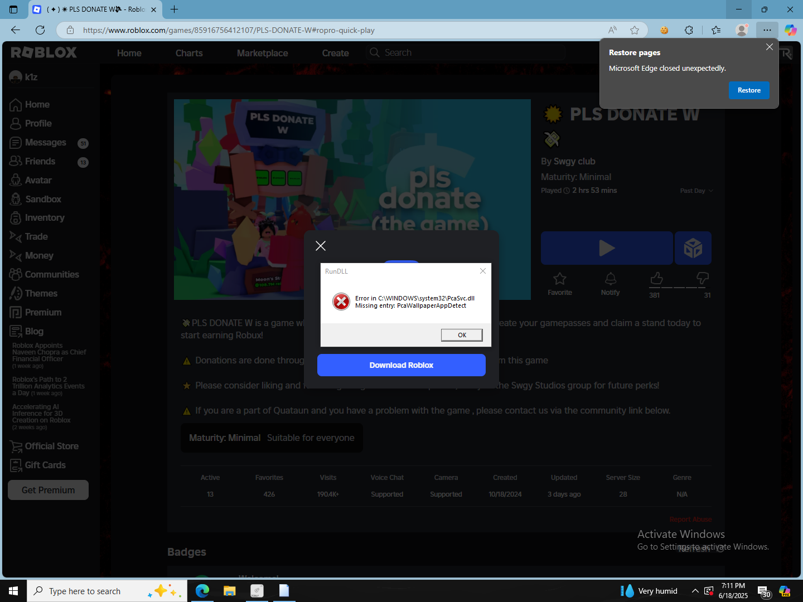The width and height of the screenshot is (803, 602).
Task: Refresh the page in Edge
Action: click(x=40, y=30)
